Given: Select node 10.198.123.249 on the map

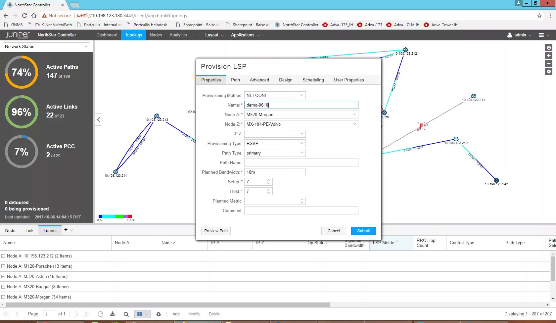Looking at the screenshot, I should (456, 139).
